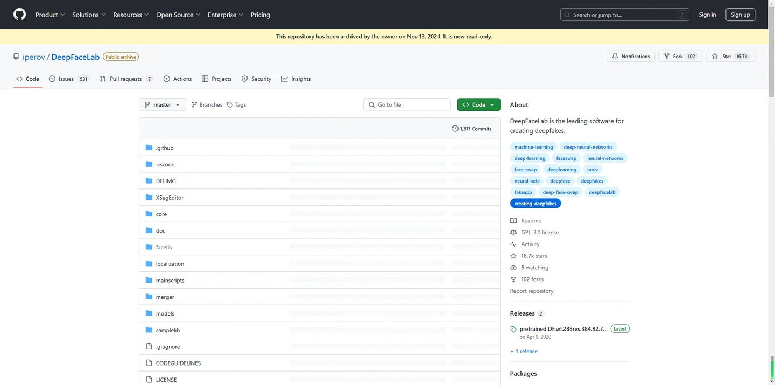Click the .github folder icon

pos(149,148)
